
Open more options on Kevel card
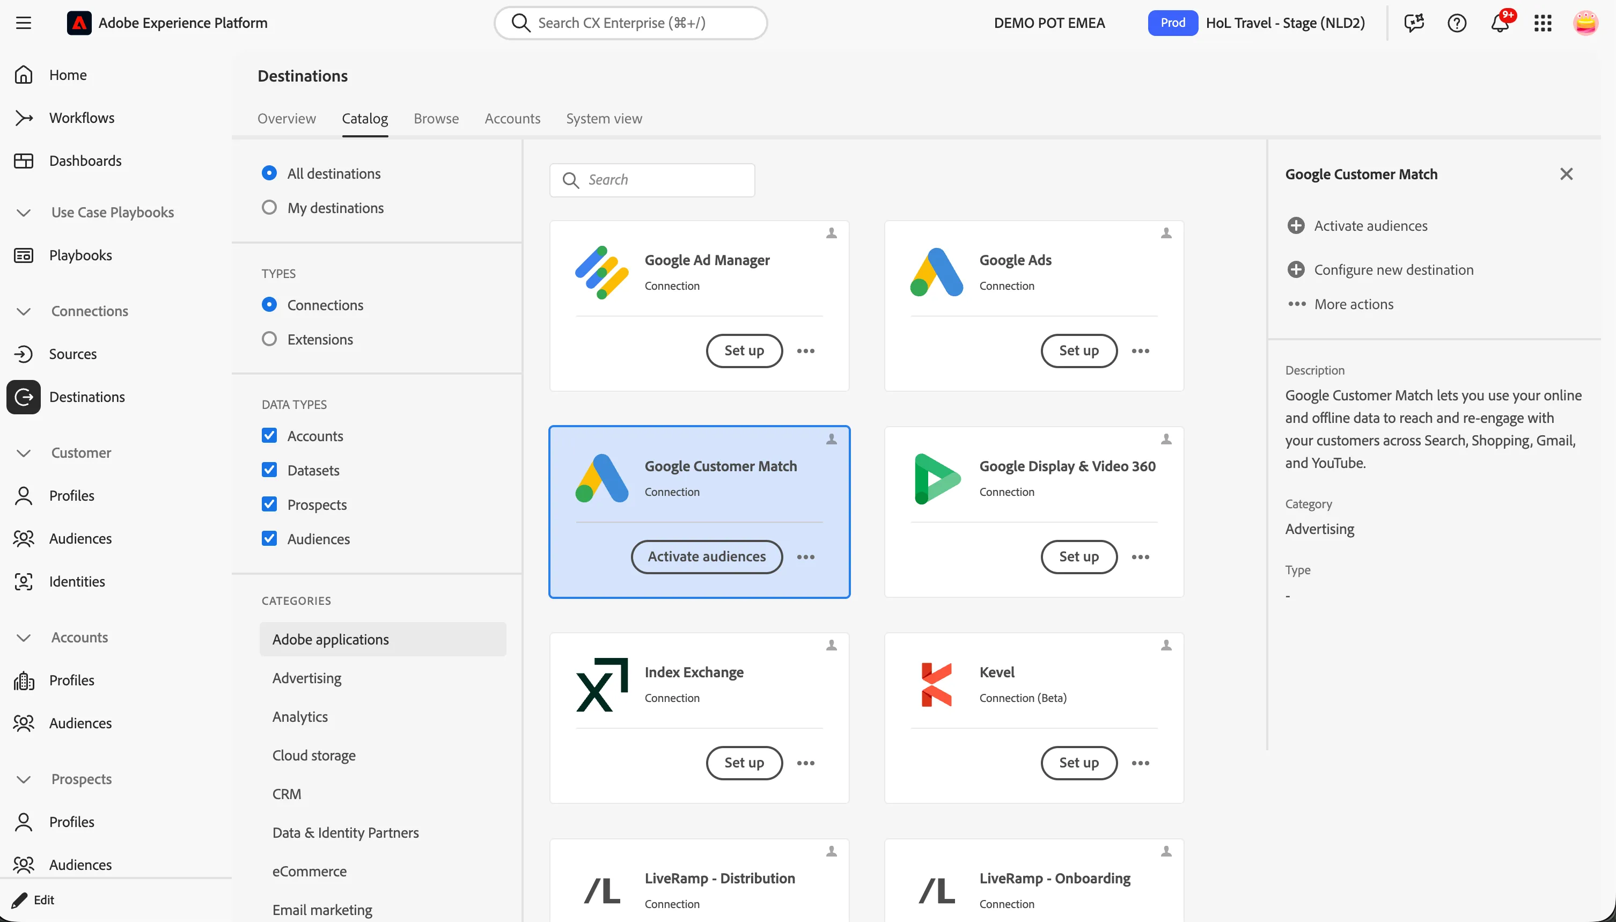(x=1140, y=763)
